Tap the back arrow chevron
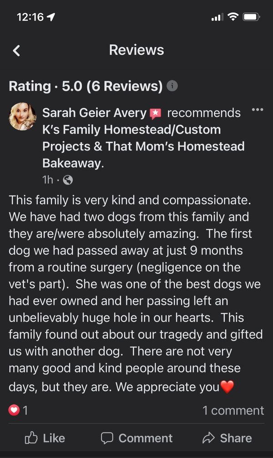273x458 pixels. (16, 50)
